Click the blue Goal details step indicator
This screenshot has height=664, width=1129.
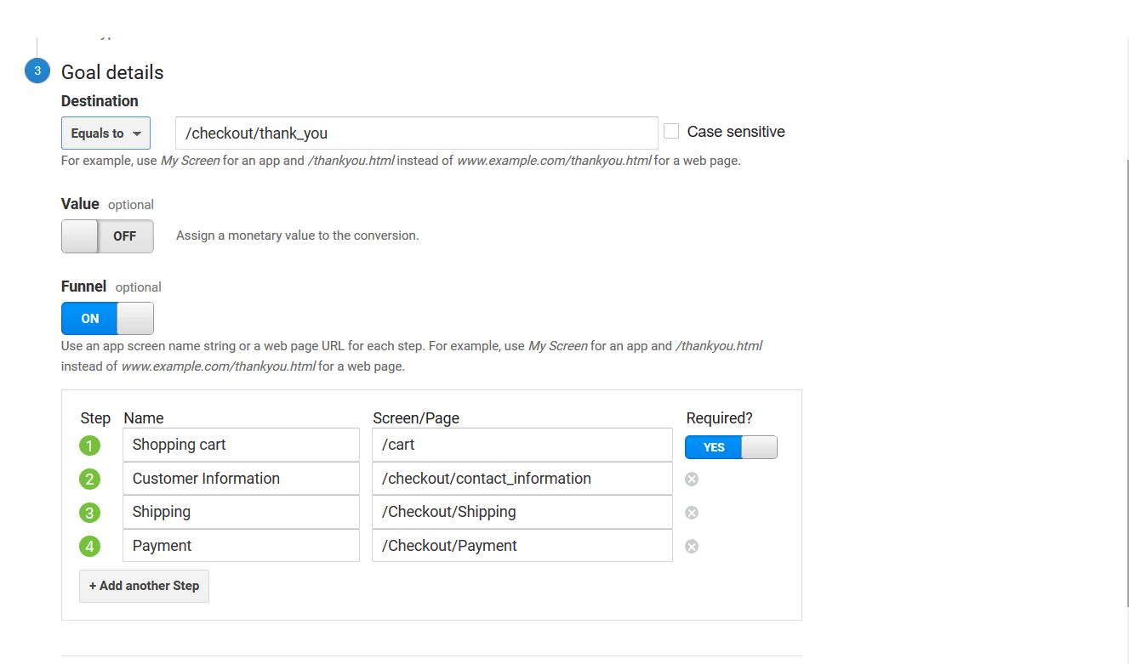[37, 71]
